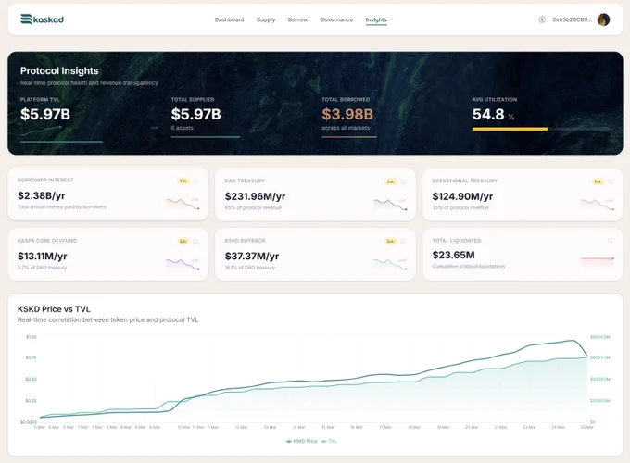
Task: Click the '35% of protocol revenue' text
Action: click(460, 208)
